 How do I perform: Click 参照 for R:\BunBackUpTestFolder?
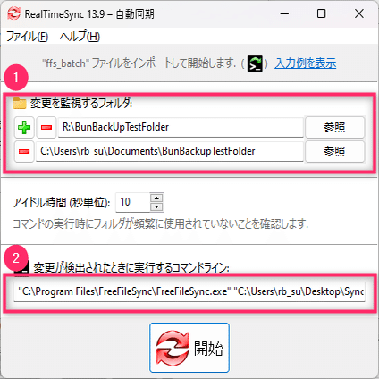pos(334,127)
